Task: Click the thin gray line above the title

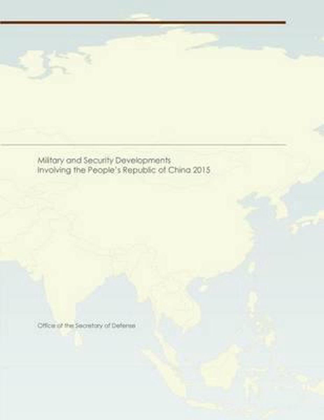Action: tap(143, 144)
